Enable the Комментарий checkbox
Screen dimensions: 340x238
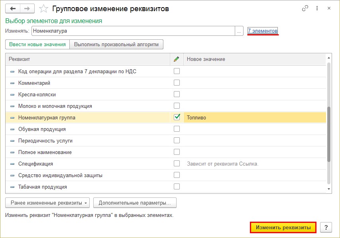pyautogui.click(x=177, y=83)
